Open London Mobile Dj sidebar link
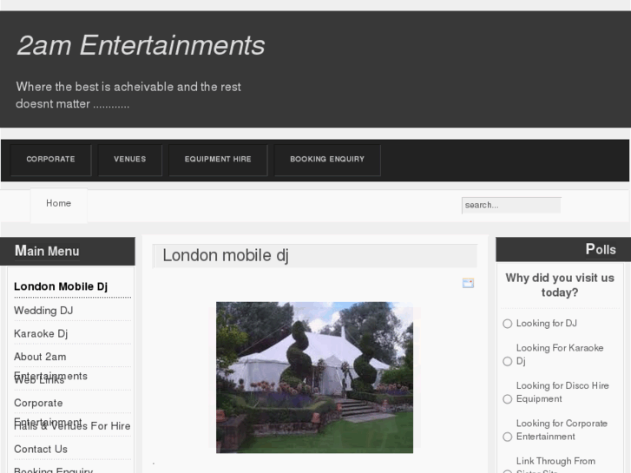631x473 pixels. [x=61, y=286]
